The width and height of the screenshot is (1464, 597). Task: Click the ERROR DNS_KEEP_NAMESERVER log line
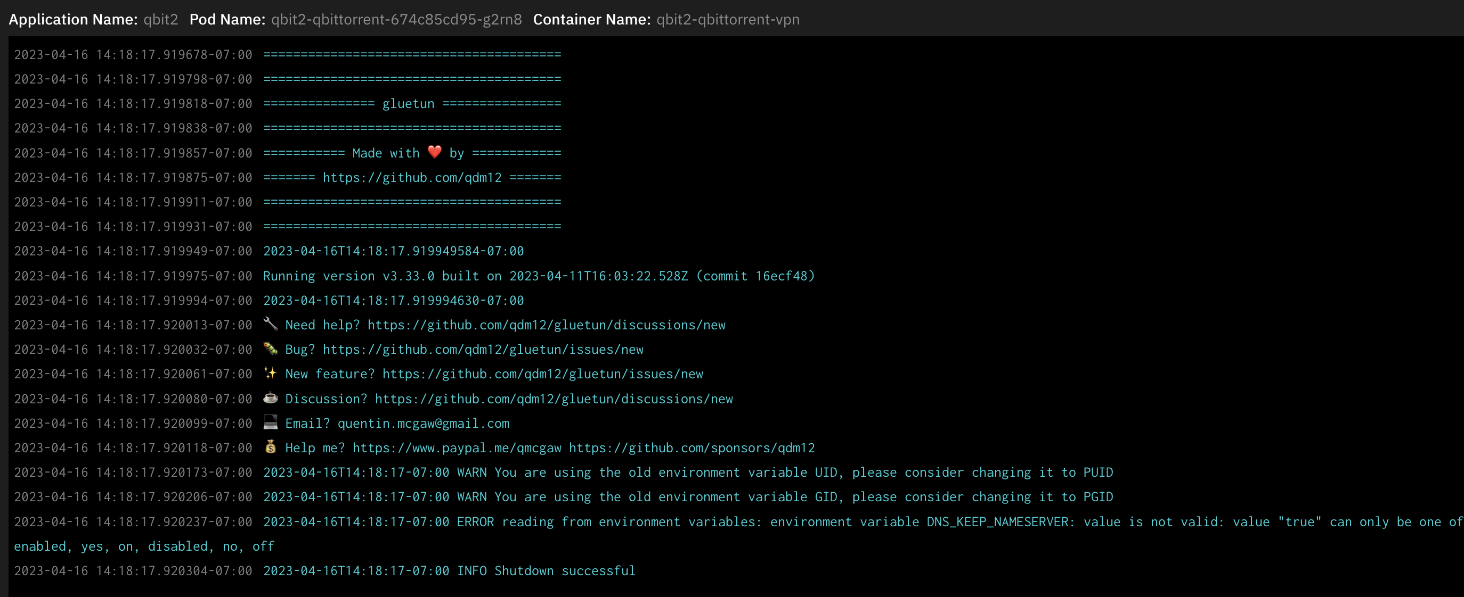(863, 521)
